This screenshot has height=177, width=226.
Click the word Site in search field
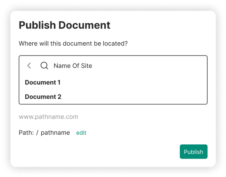(86, 66)
